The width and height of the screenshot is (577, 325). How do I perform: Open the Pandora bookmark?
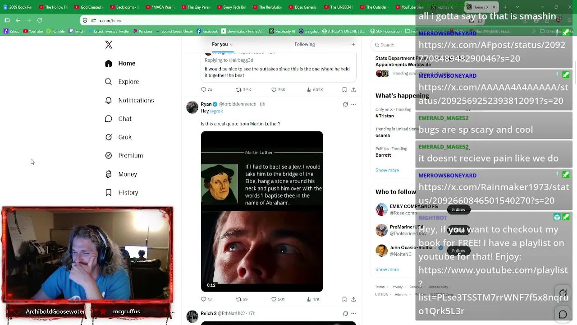tap(142, 31)
